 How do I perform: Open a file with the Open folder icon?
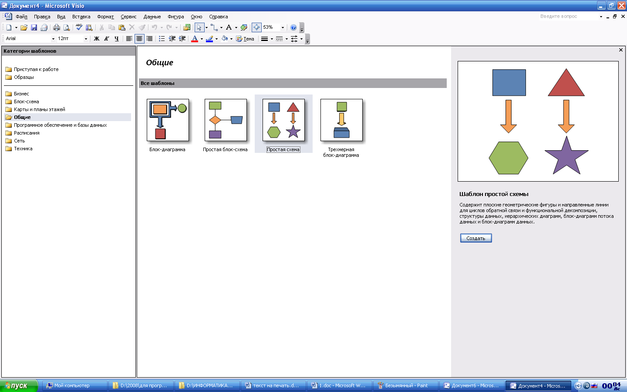coord(24,27)
